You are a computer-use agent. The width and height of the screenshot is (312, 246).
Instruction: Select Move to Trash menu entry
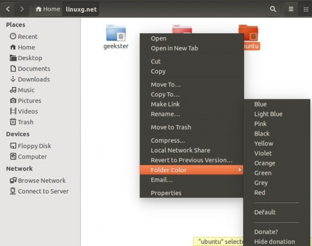click(x=171, y=127)
